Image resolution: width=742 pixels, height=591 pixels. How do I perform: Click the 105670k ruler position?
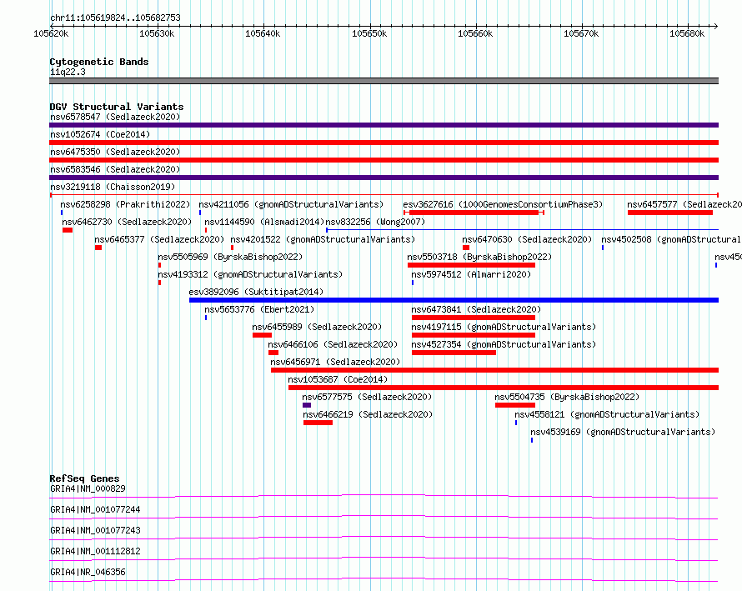pos(581,33)
